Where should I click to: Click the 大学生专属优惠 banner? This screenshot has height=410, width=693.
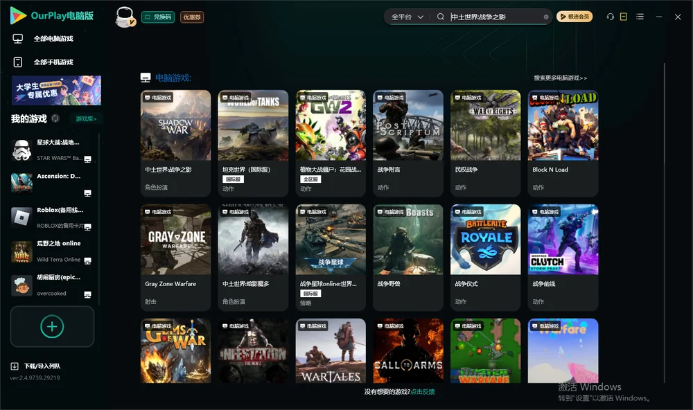point(56,90)
